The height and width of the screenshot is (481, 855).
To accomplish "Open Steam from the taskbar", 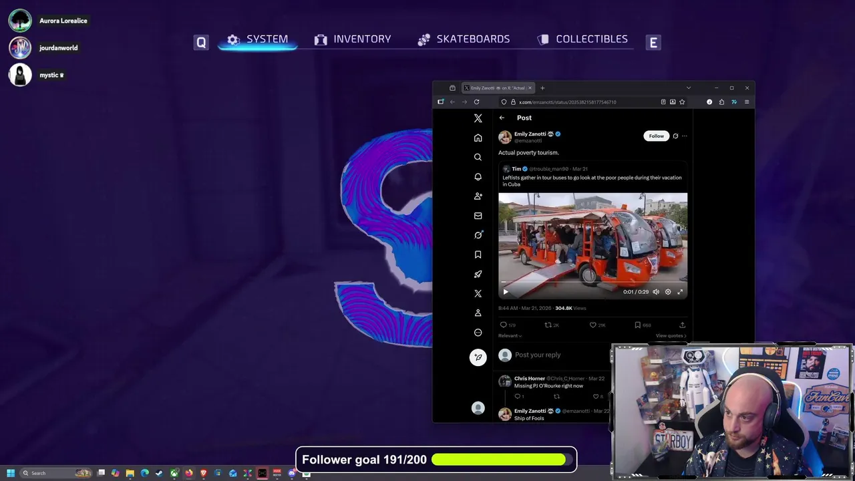I will pyautogui.click(x=159, y=473).
